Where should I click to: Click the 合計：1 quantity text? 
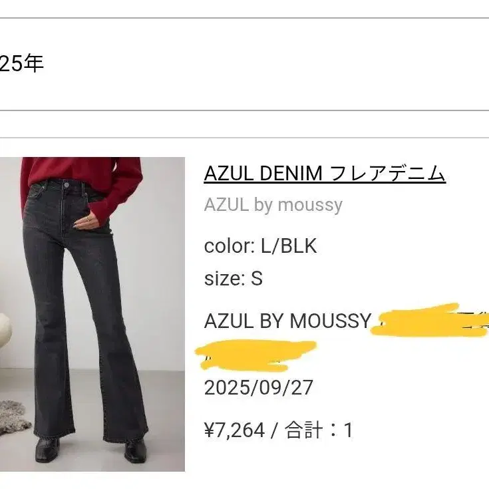tap(319, 430)
